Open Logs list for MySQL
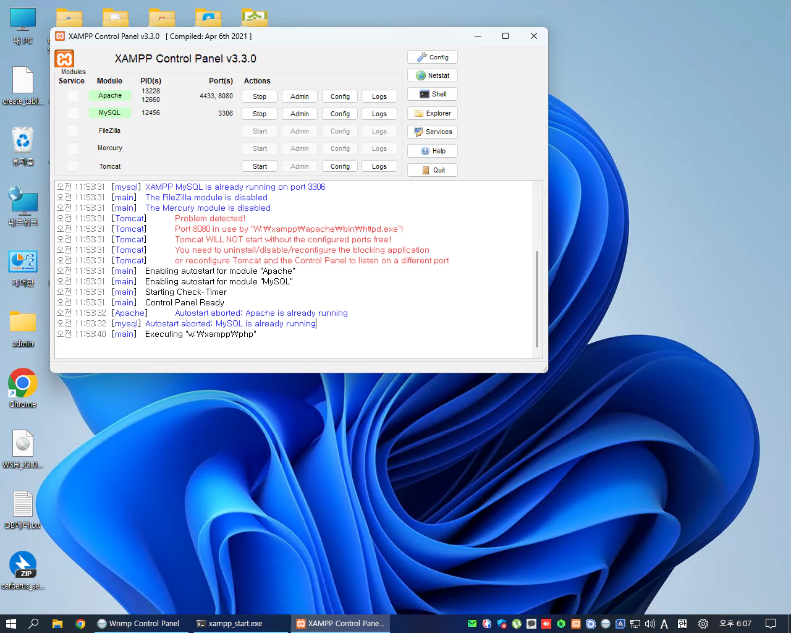The width and height of the screenshot is (791, 633). pos(379,114)
